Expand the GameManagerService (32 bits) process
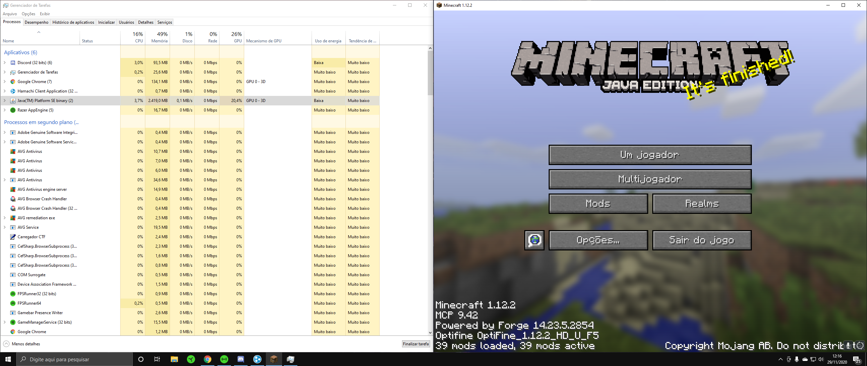Viewport: 867px width, 366px height. pyautogui.click(x=5, y=322)
